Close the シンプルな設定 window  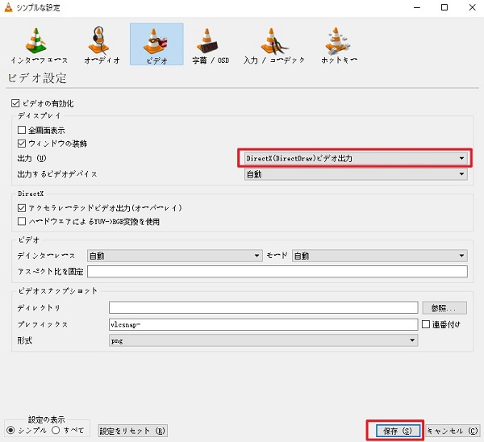[472, 7]
